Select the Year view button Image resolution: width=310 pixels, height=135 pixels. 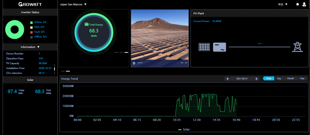point(302,78)
